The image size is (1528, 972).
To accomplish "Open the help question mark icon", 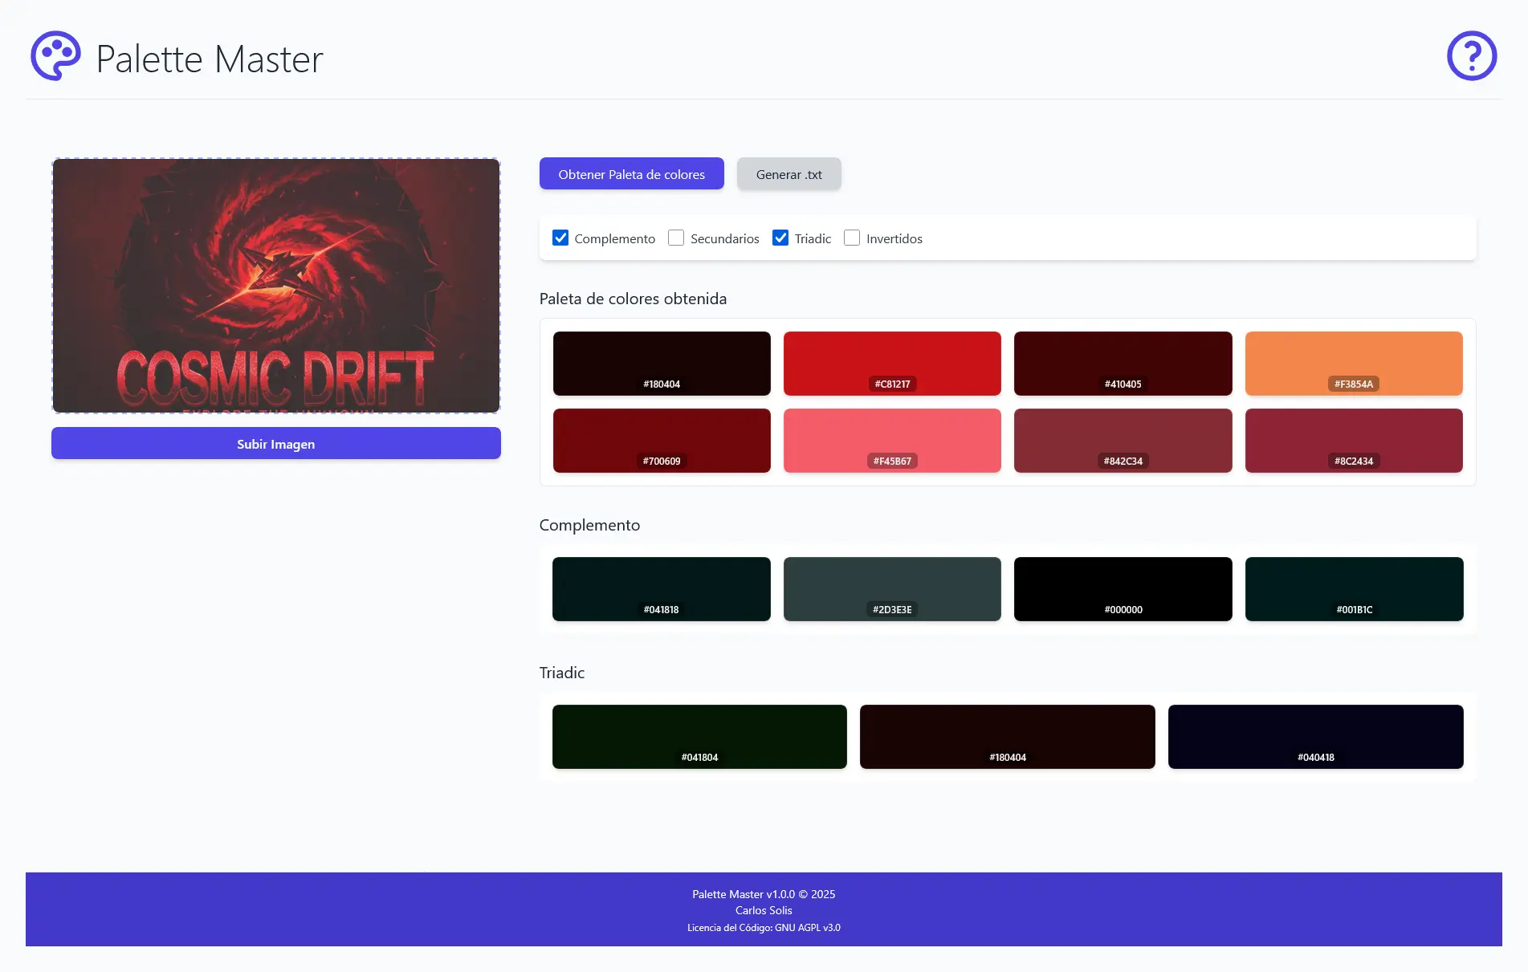I will coord(1471,56).
